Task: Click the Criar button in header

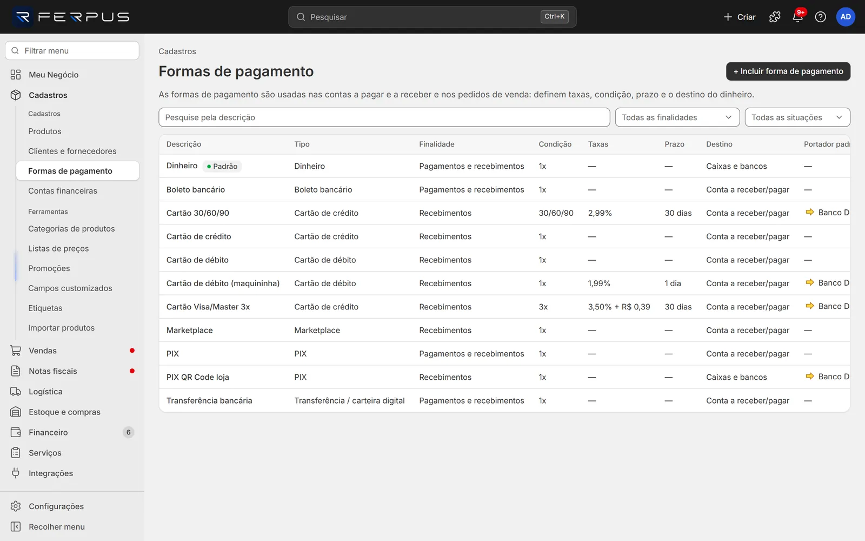Action: (740, 17)
